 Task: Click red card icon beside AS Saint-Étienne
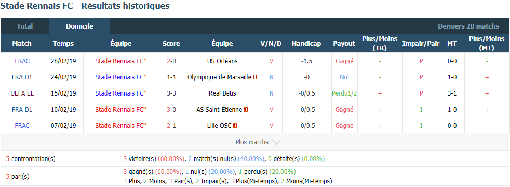246,110
